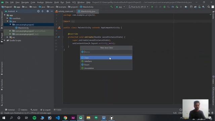Collapse the java folder

[7, 22]
